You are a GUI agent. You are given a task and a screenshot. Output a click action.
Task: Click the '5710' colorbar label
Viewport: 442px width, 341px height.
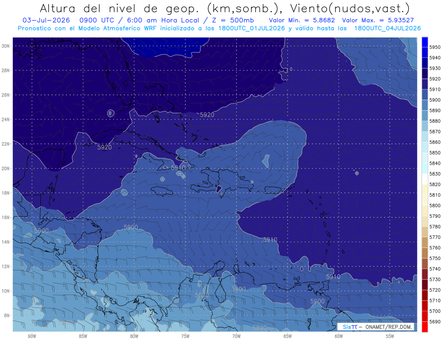(x=435, y=300)
